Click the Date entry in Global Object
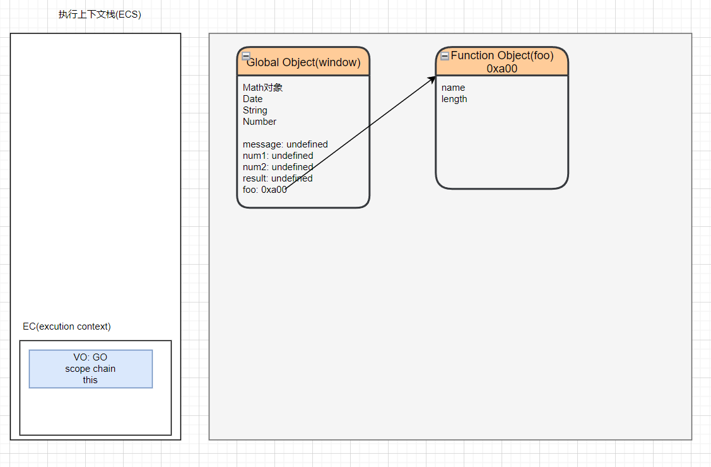711x467 pixels. [x=252, y=99]
